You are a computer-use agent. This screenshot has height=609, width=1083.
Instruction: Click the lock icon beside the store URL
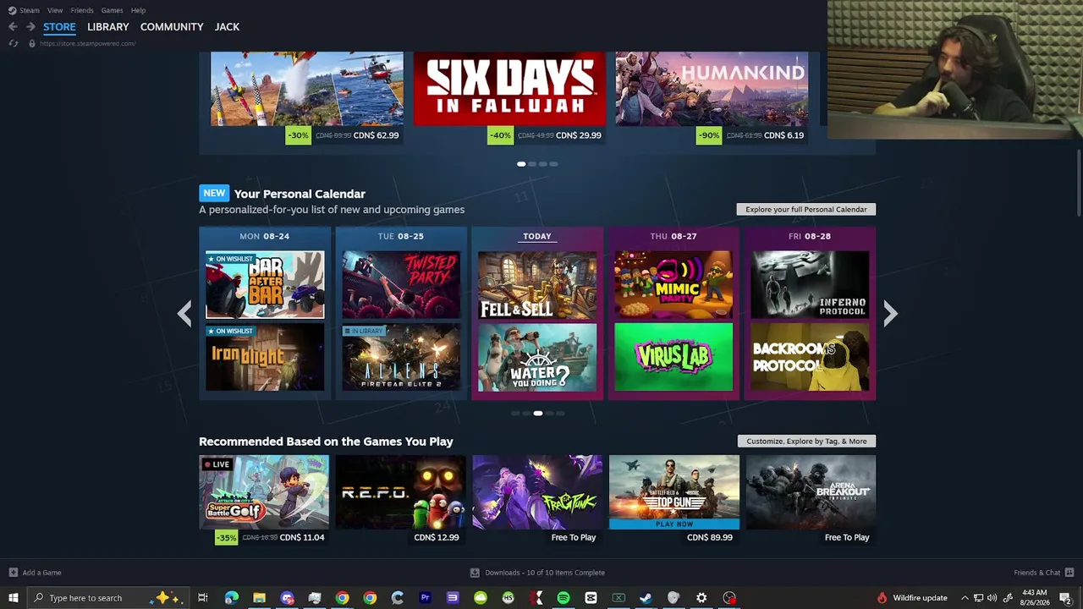pyautogui.click(x=32, y=43)
